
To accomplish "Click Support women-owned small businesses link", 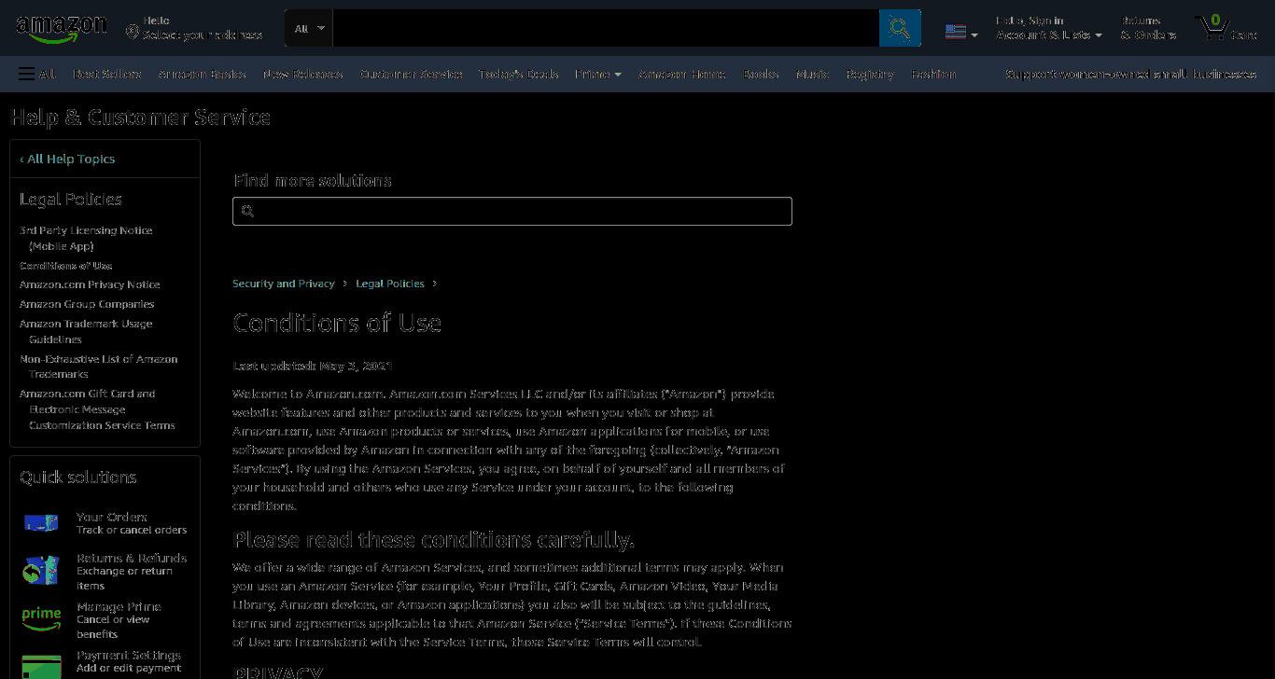I will tap(1130, 74).
